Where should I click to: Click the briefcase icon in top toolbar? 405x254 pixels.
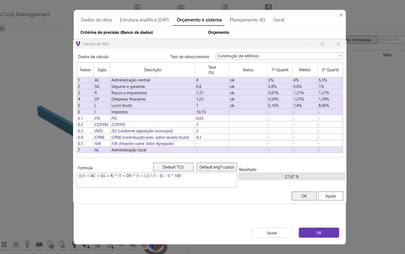181,7
